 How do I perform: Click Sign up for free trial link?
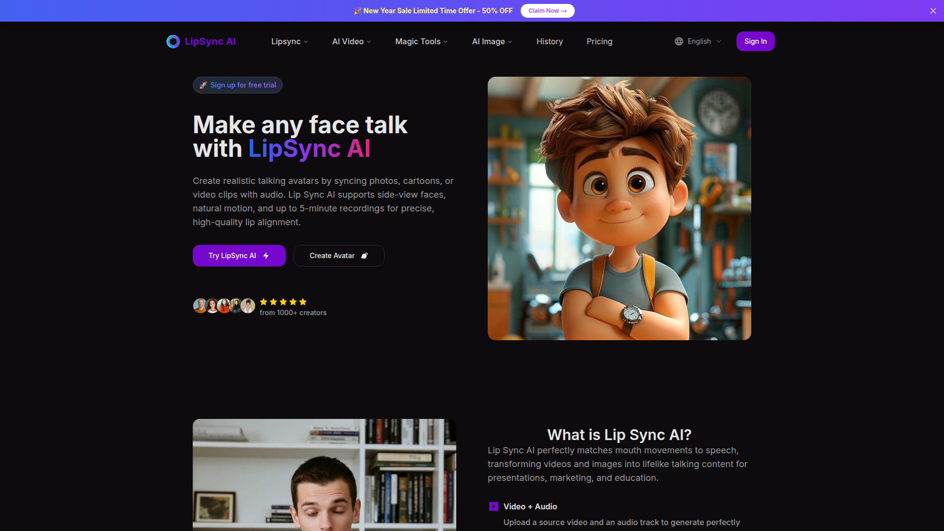click(x=237, y=85)
